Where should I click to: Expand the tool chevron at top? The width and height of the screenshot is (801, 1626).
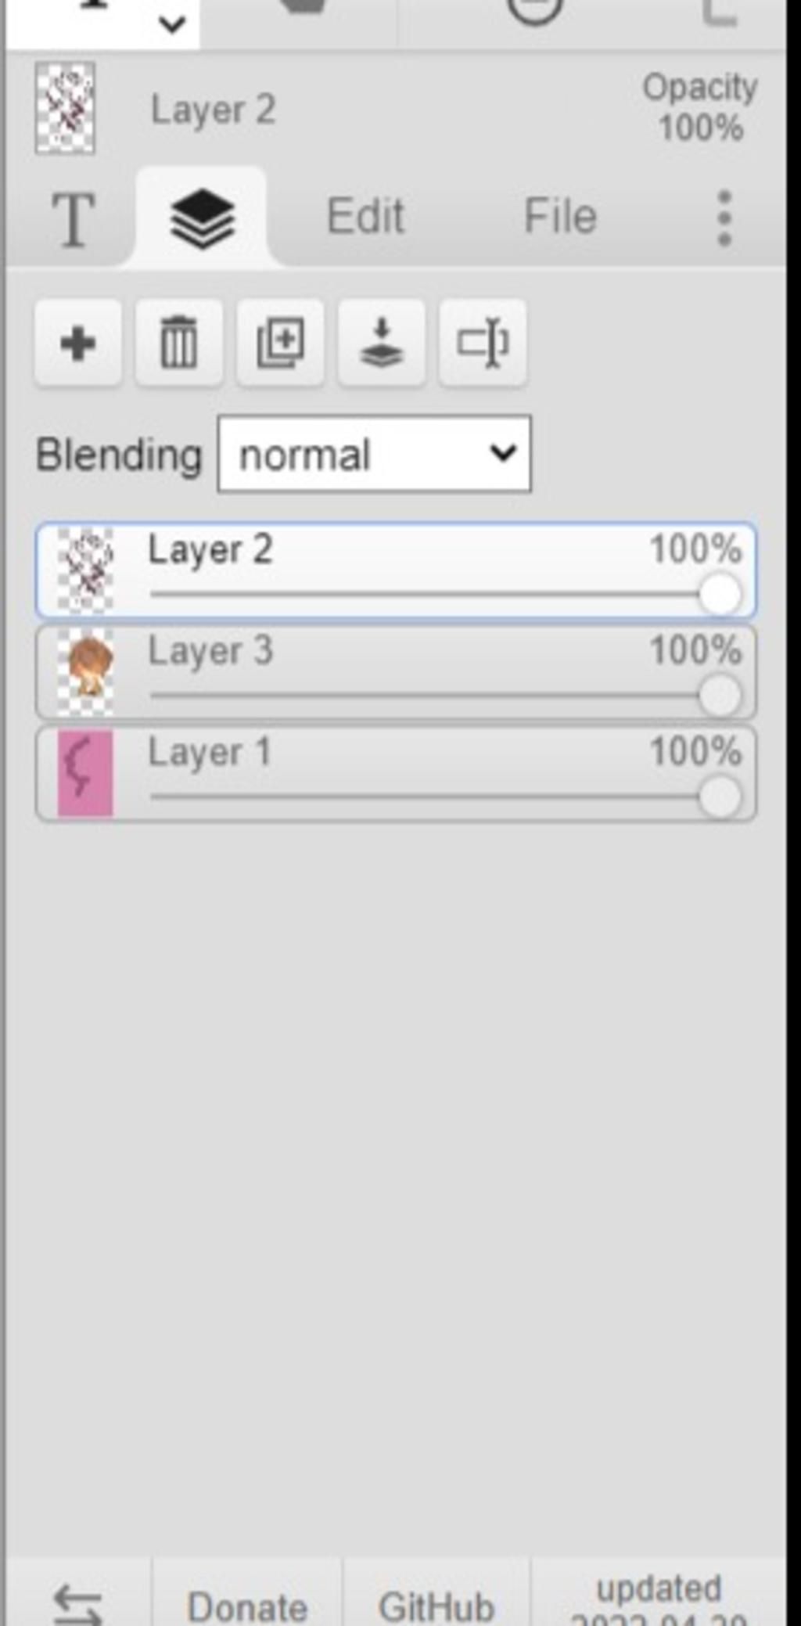click(x=172, y=25)
